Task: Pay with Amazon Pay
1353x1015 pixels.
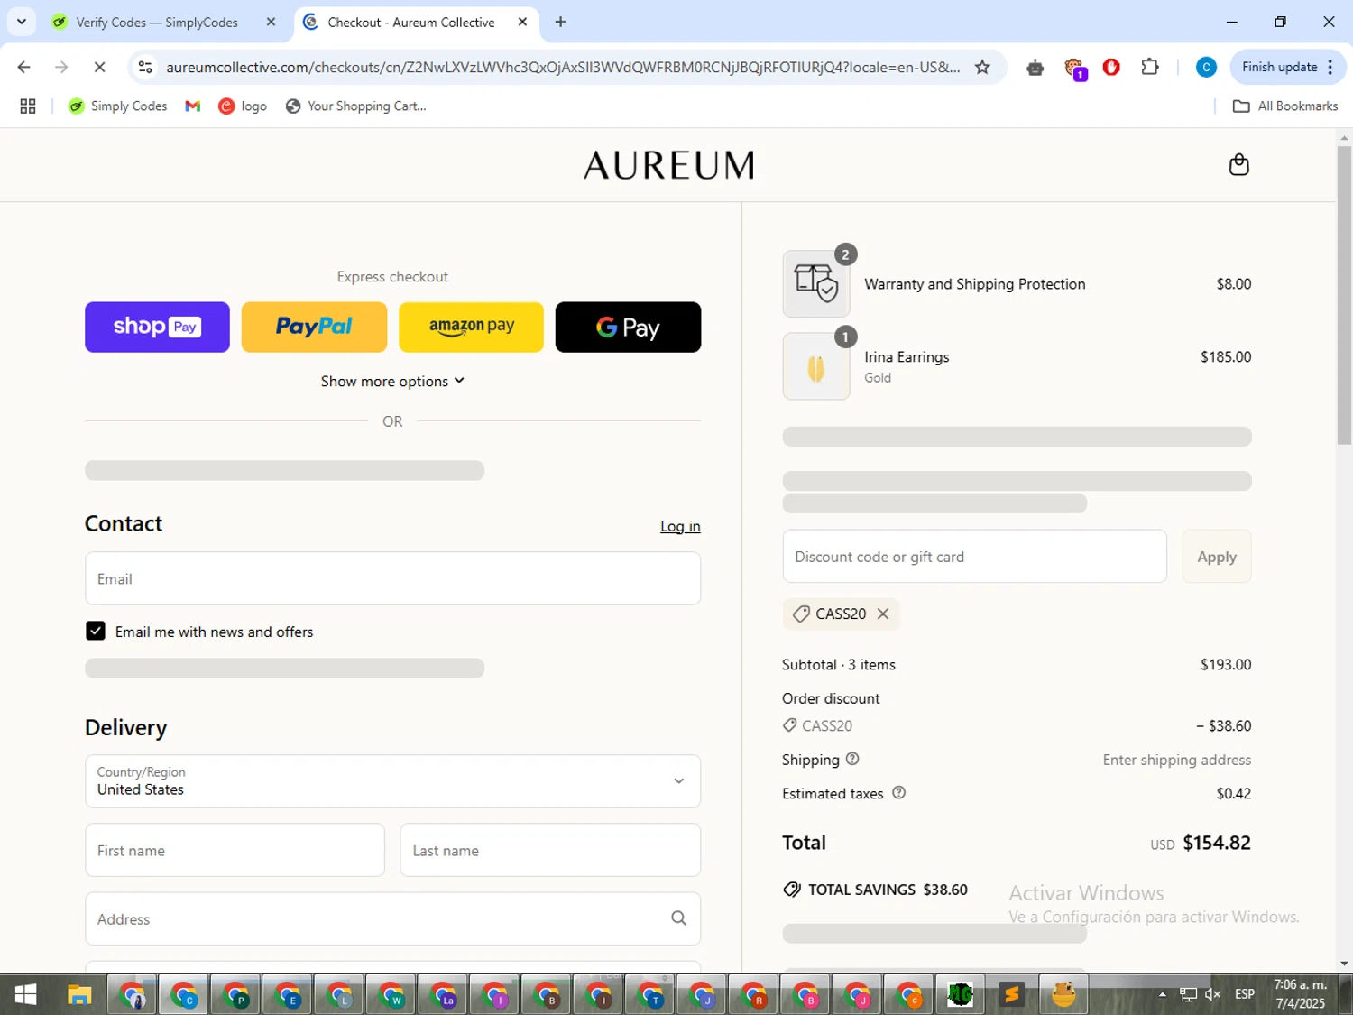Action: point(471,327)
